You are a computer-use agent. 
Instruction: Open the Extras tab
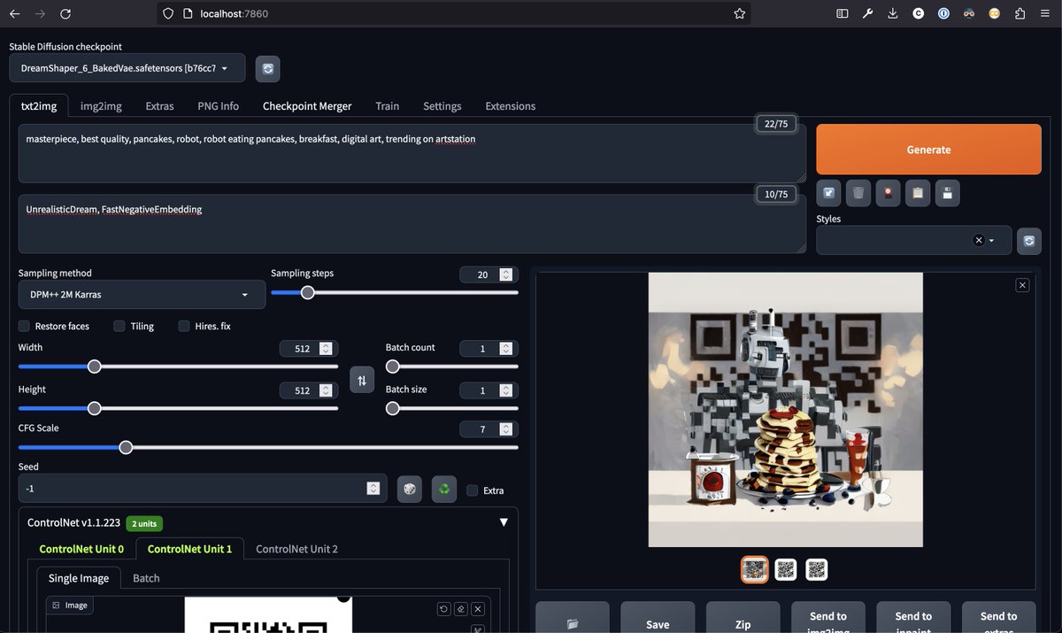coord(159,106)
